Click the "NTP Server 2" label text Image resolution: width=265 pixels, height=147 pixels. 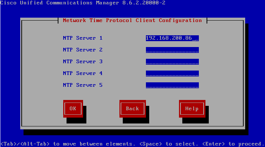83,50
